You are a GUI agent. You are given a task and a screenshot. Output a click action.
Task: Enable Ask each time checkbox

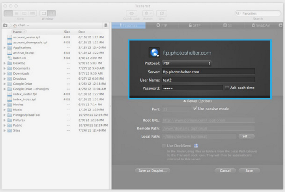click(x=227, y=88)
